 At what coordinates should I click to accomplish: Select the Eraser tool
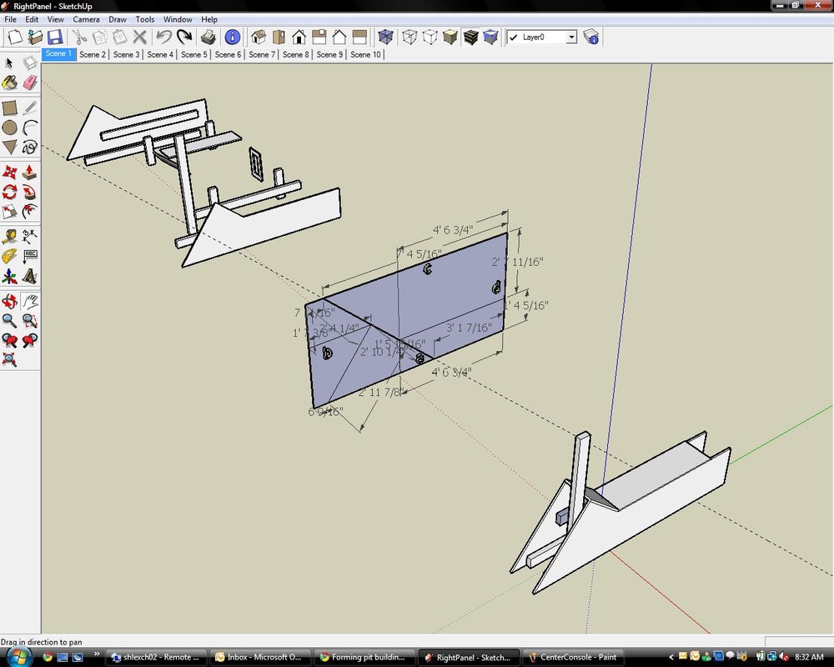pos(30,83)
